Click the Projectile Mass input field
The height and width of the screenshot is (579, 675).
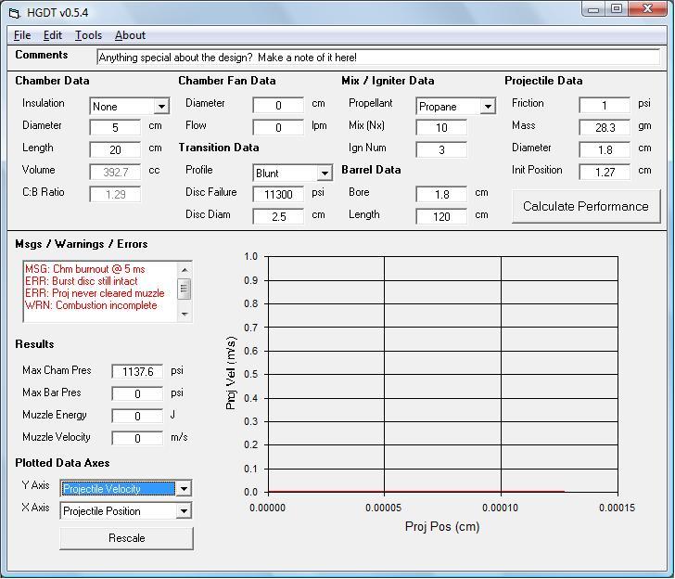tap(605, 127)
